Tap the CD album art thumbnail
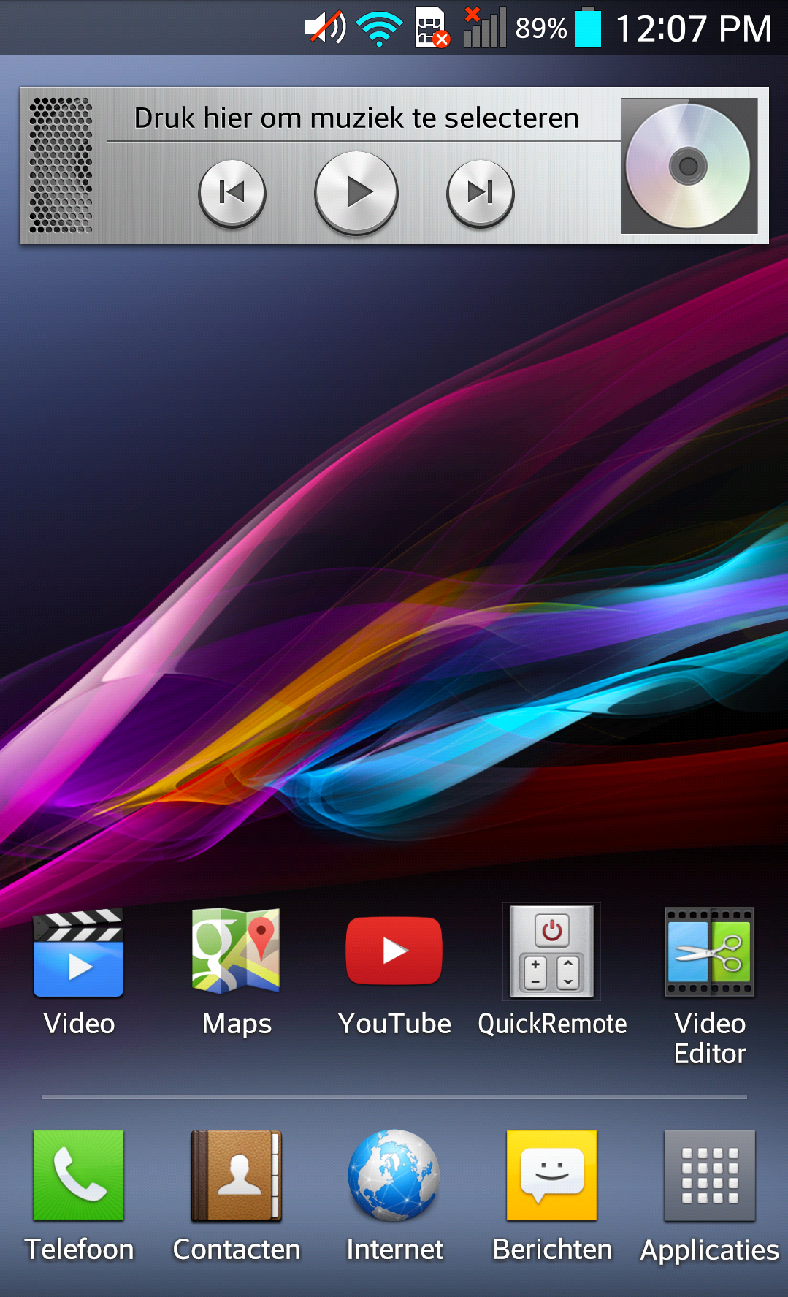The width and height of the screenshot is (788, 1297). point(688,166)
